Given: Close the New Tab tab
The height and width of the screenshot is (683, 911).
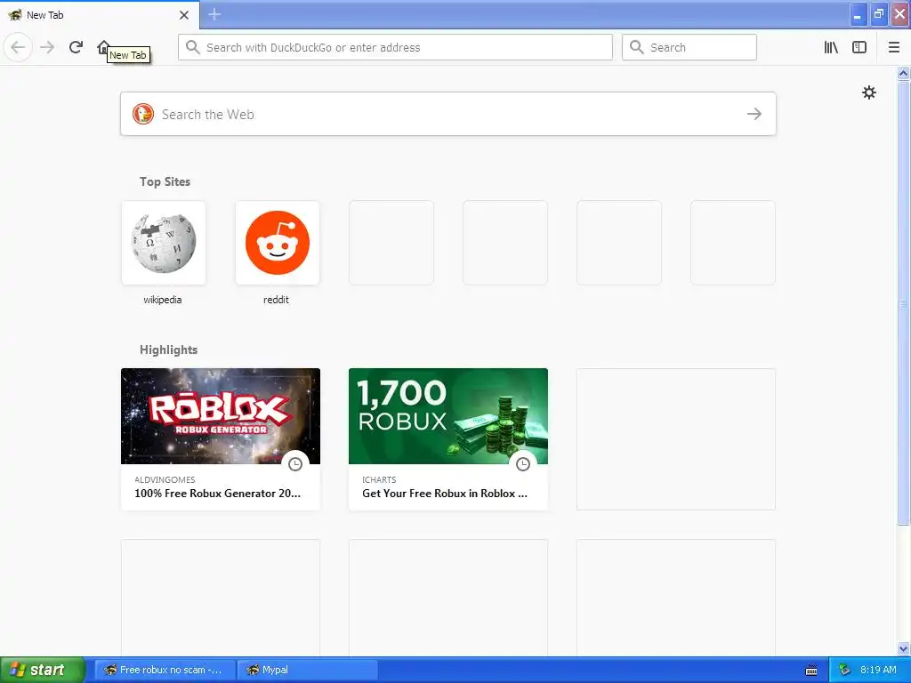Looking at the screenshot, I should [x=183, y=15].
